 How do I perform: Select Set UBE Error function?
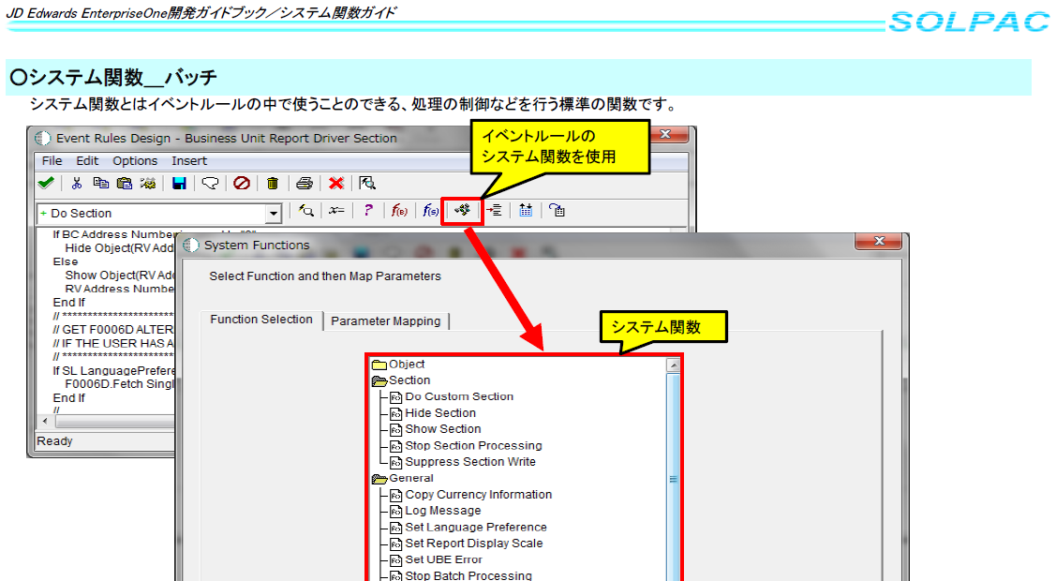click(443, 559)
